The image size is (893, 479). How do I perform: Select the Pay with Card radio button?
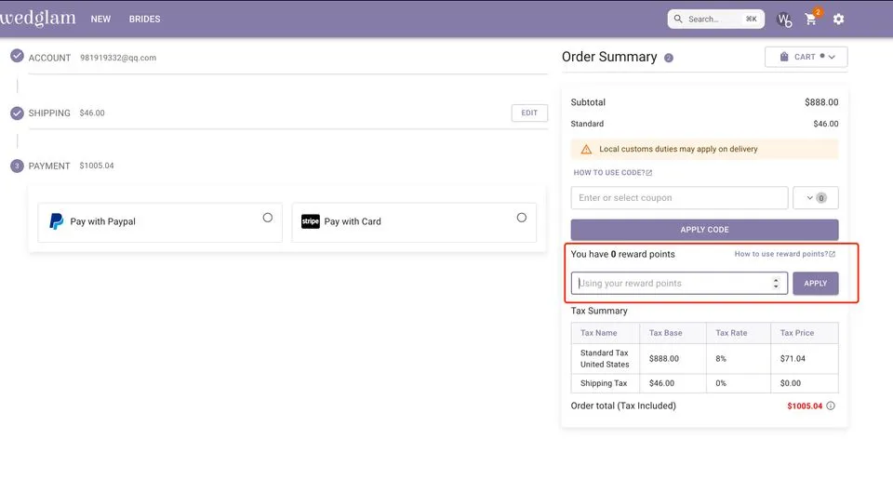[x=521, y=218]
